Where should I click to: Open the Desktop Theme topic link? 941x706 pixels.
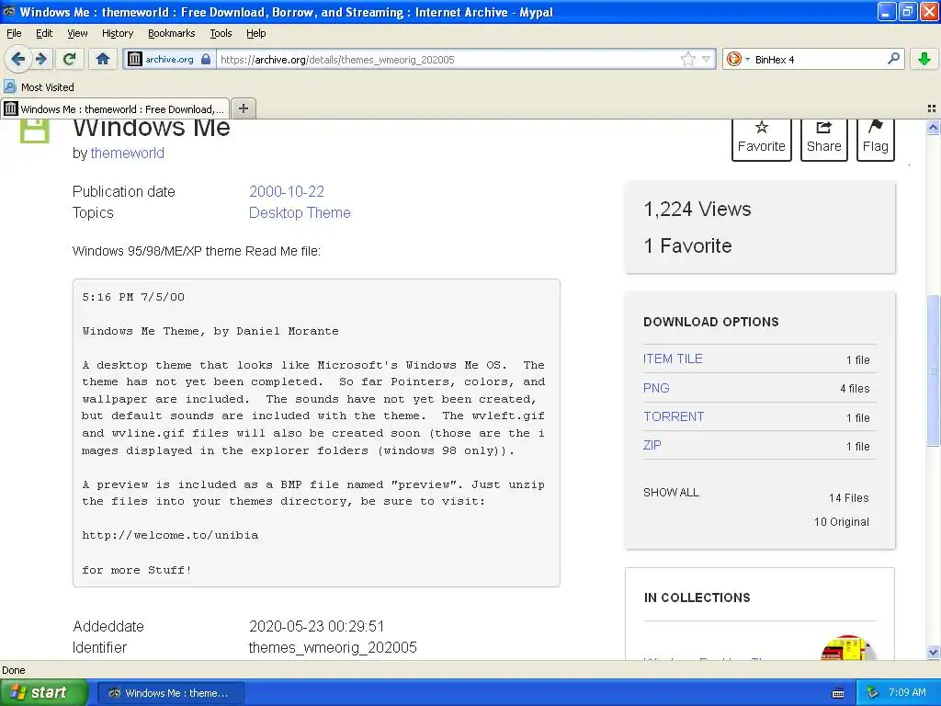coord(300,212)
